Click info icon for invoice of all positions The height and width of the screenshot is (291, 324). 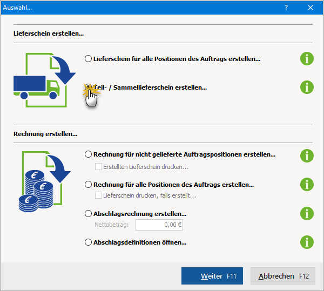point(307,184)
